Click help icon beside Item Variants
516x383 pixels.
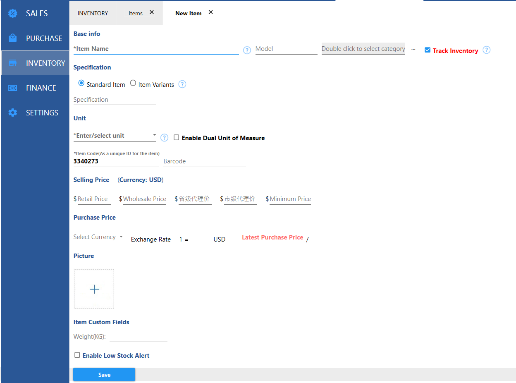[182, 84]
